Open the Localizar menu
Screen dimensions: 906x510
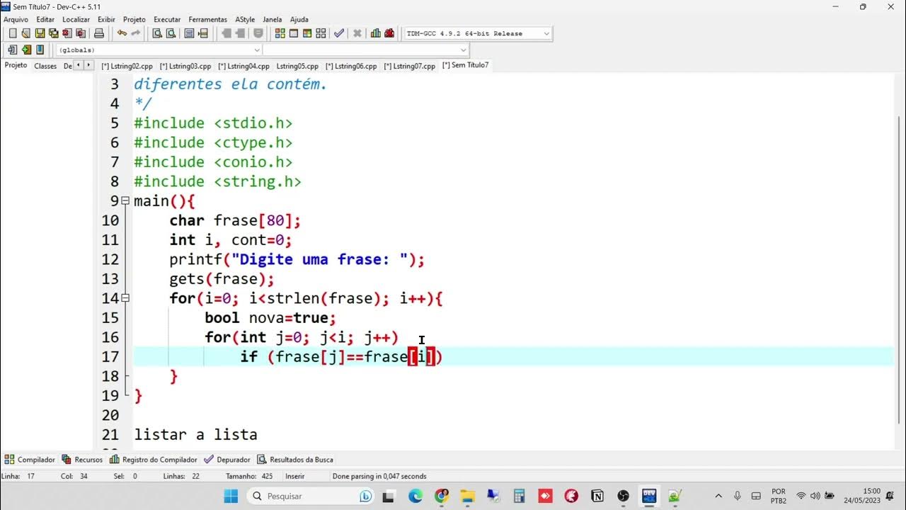[x=76, y=19]
